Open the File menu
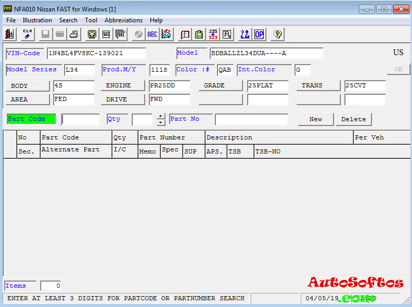Screen dimensions: 412x307 pos(11,20)
